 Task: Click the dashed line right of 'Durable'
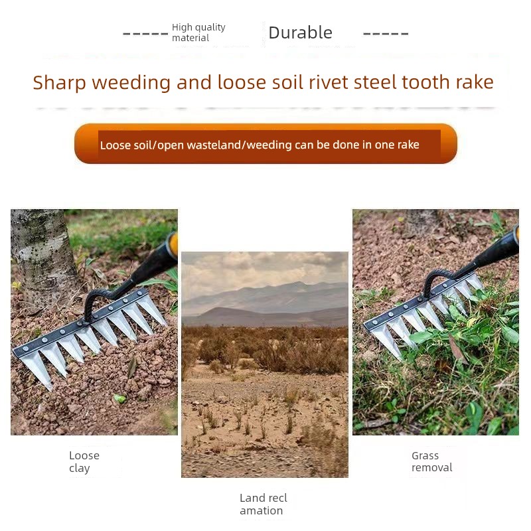386,34
